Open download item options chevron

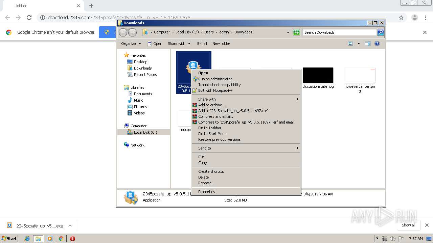pyautogui.click(x=70, y=226)
